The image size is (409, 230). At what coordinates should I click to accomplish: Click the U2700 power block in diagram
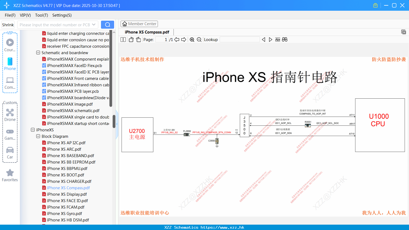click(x=137, y=135)
